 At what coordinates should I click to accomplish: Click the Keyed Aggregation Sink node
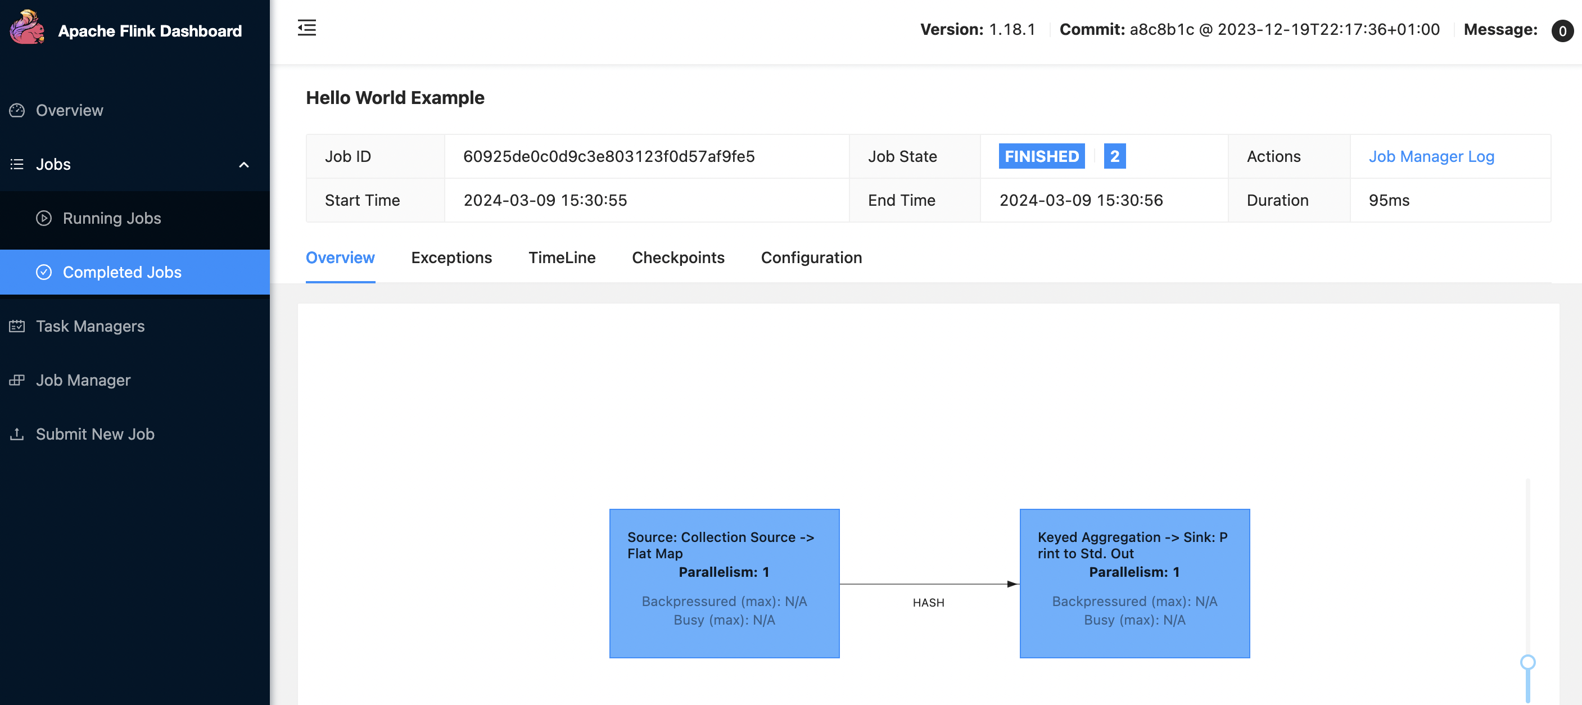1134,583
